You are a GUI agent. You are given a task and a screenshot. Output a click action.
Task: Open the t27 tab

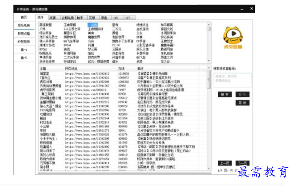129,18
